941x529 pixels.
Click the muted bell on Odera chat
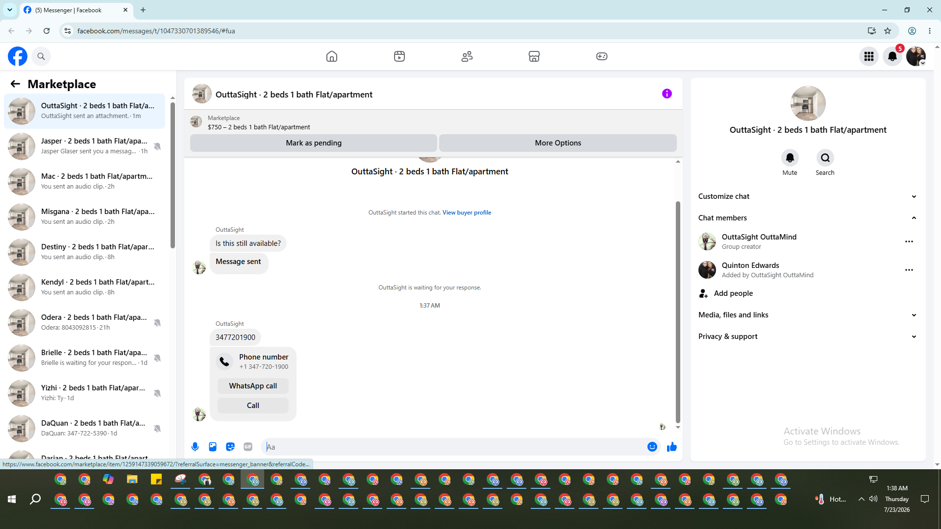point(157,323)
